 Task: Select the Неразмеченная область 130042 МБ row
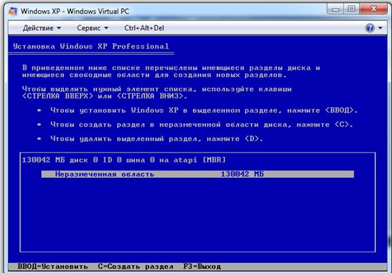coord(198,174)
